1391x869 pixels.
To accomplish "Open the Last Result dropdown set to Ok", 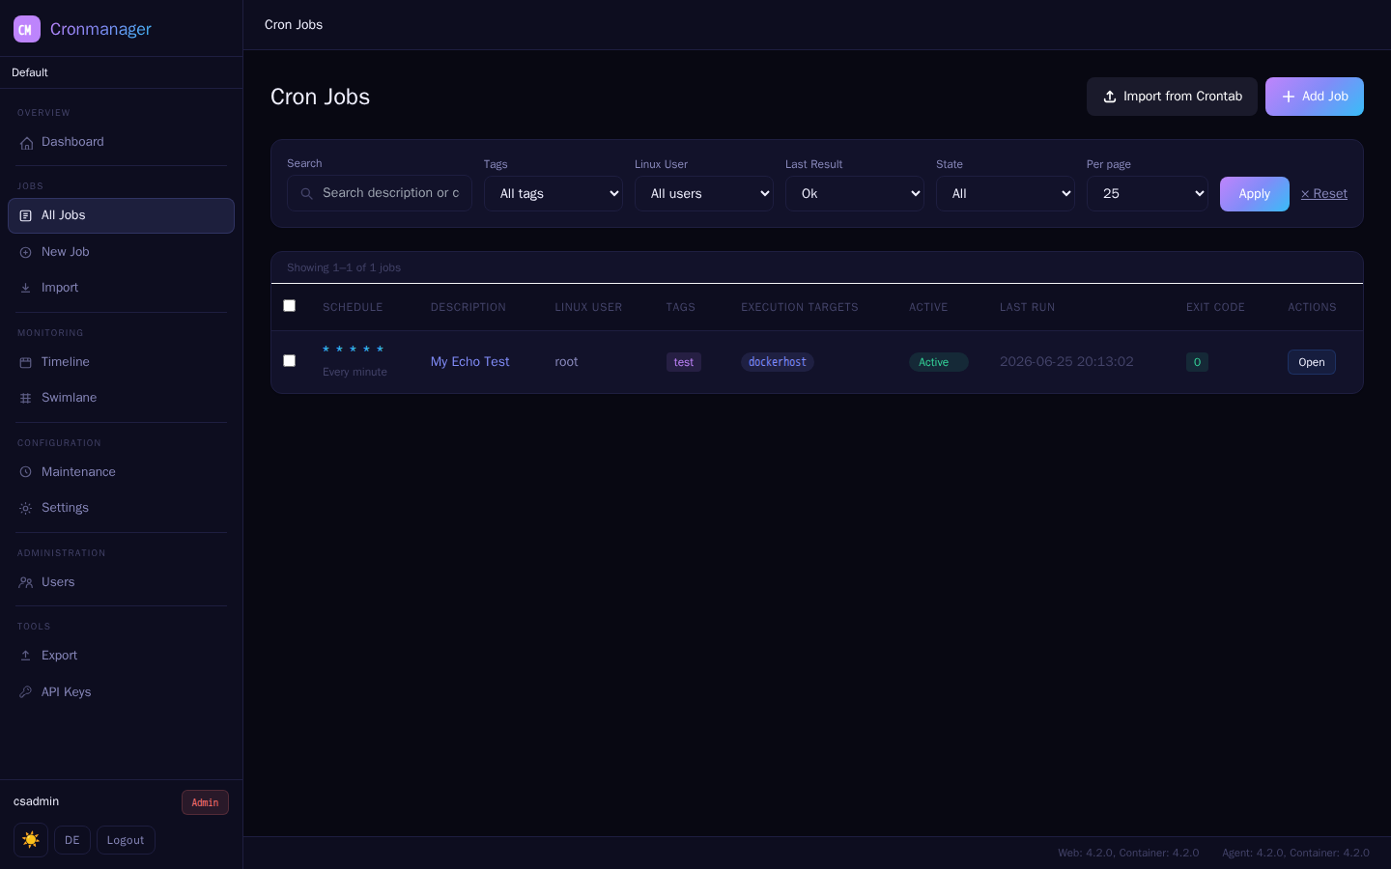I will coord(855,194).
